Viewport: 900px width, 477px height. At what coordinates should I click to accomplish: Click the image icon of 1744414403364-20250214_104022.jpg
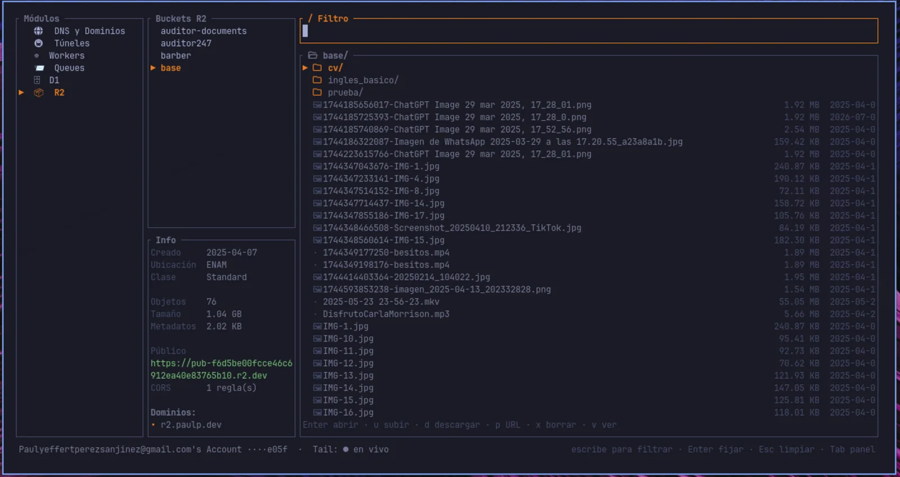coord(317,277)
